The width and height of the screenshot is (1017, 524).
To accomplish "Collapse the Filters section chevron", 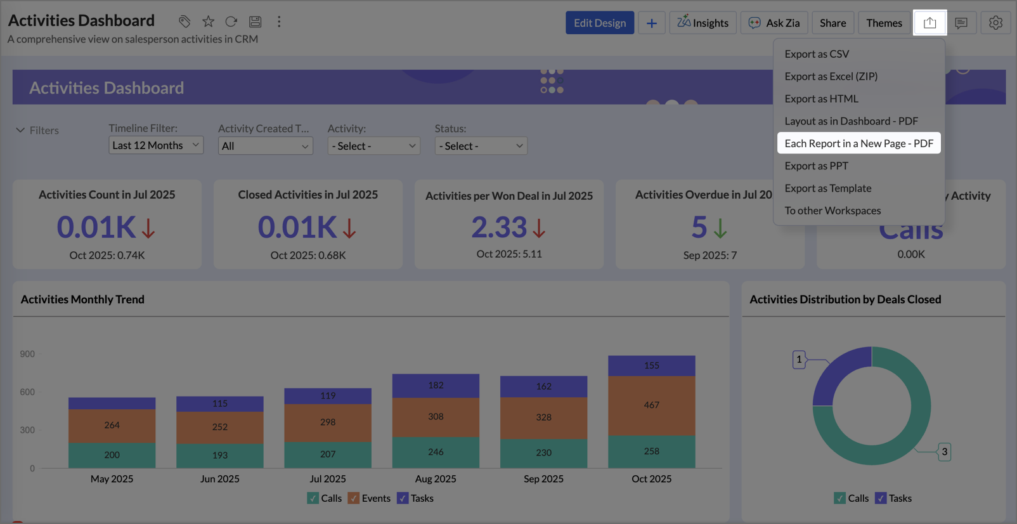I will click(x=20, y=130).
